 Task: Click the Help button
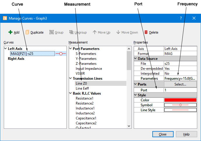tap(186, 134)
